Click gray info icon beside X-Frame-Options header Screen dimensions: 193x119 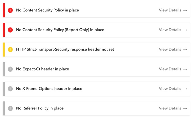click(10, 89)
